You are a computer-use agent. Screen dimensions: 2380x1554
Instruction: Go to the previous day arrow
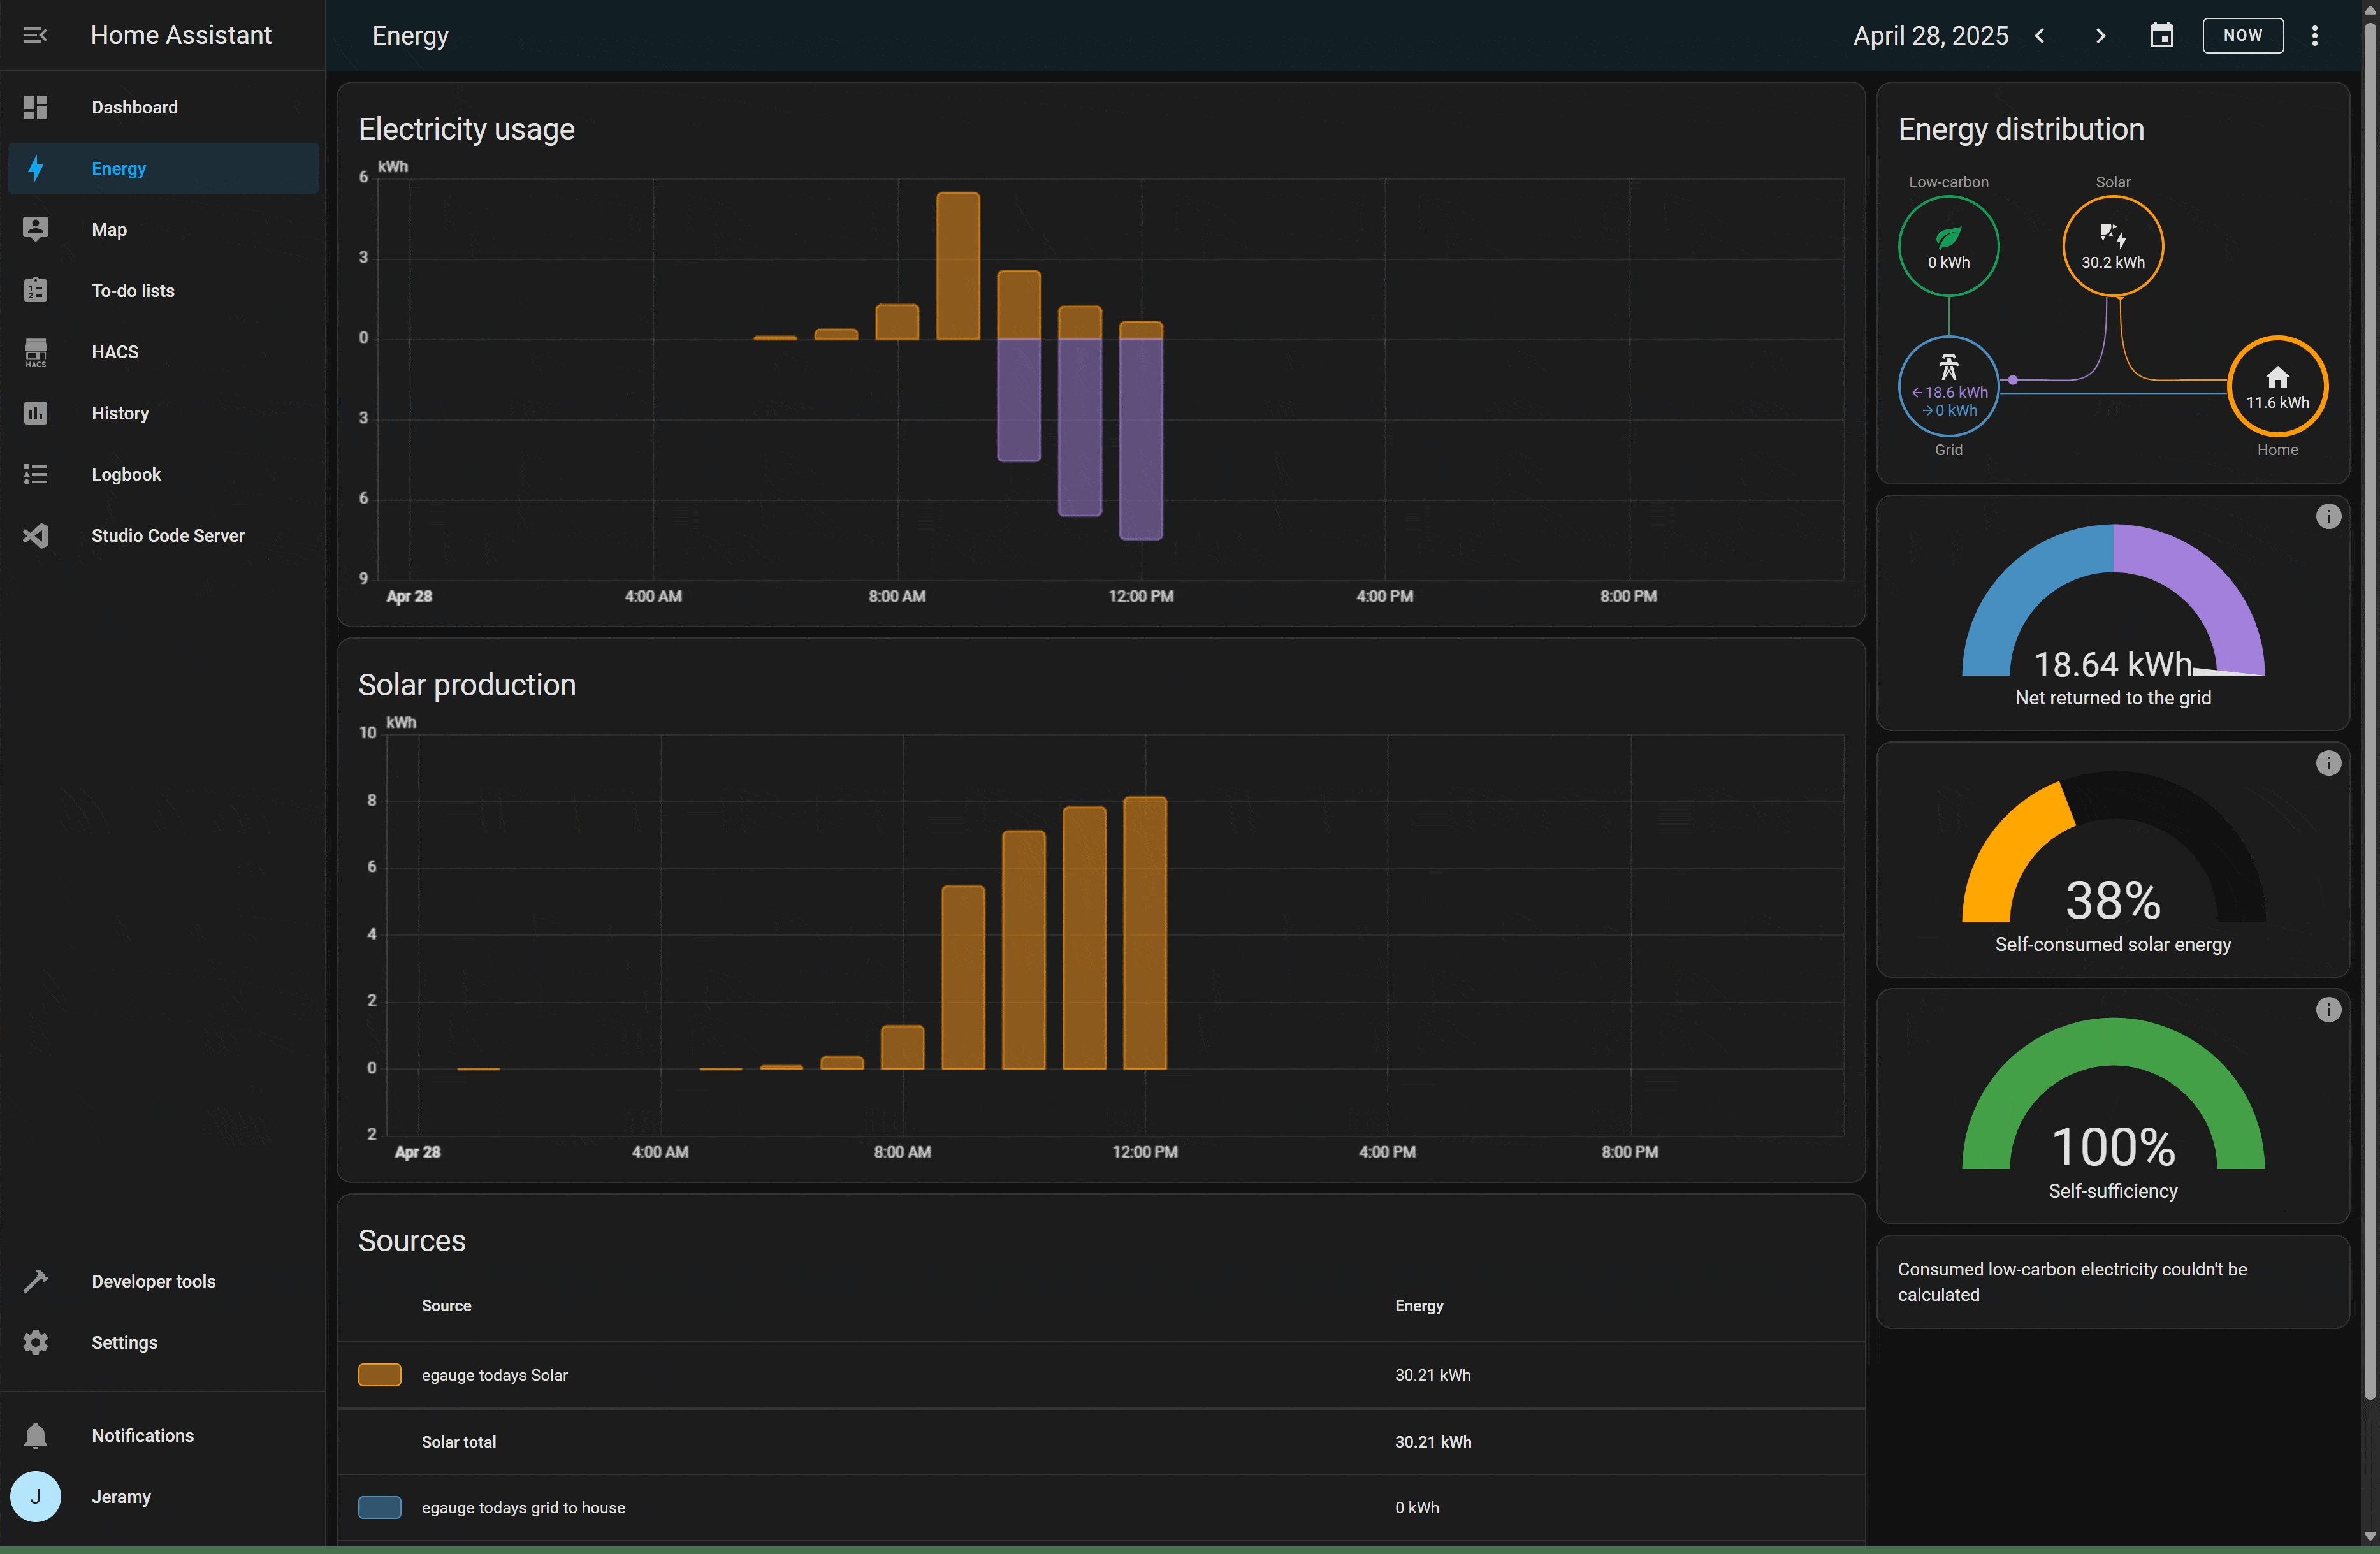[2040, 35]
